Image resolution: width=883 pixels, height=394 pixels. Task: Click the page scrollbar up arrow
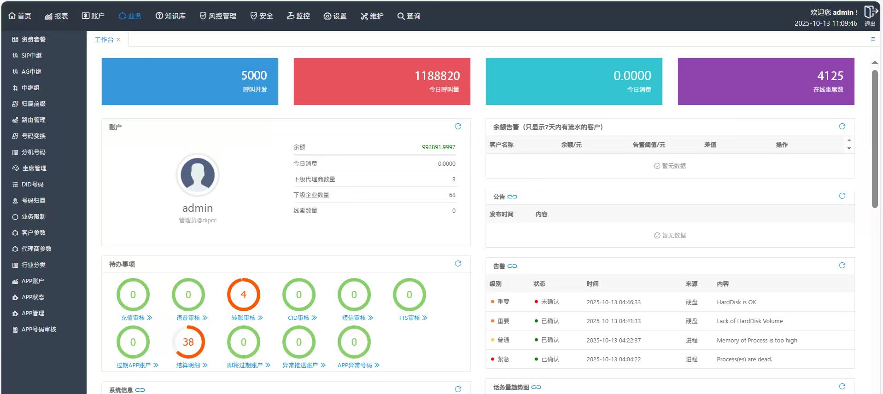tap(874, 62)
